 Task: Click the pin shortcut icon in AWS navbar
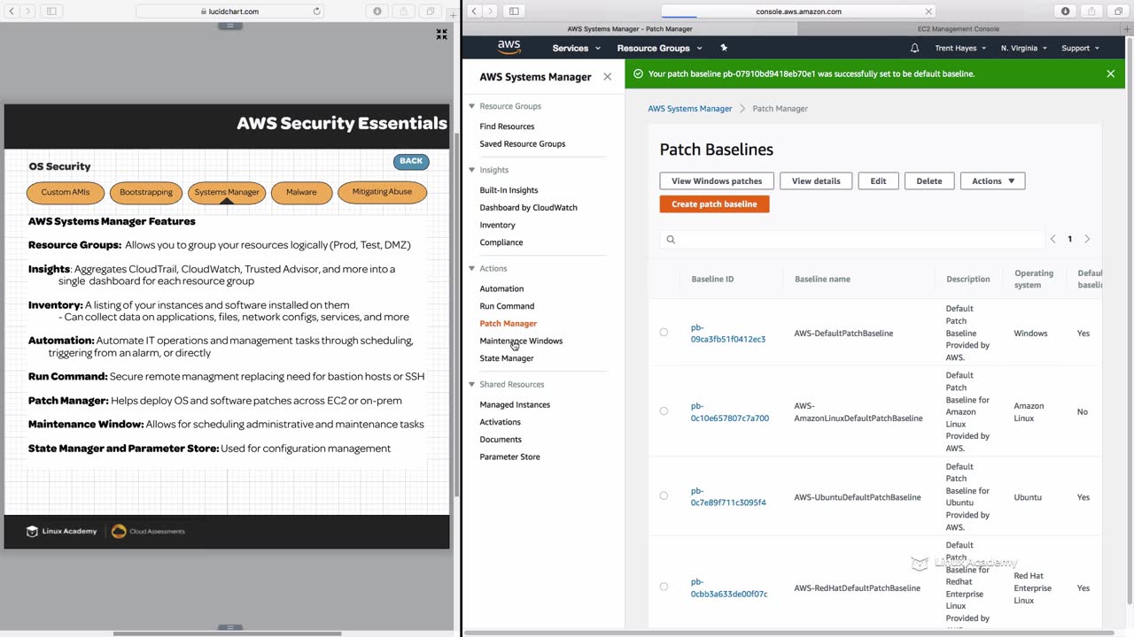point(724,48)
